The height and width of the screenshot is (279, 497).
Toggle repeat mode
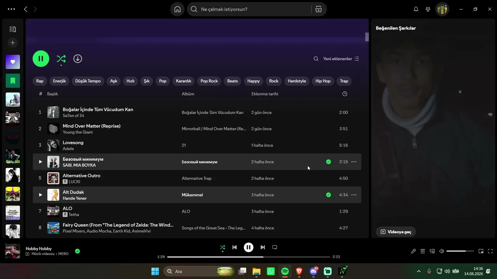coord(275,247)
